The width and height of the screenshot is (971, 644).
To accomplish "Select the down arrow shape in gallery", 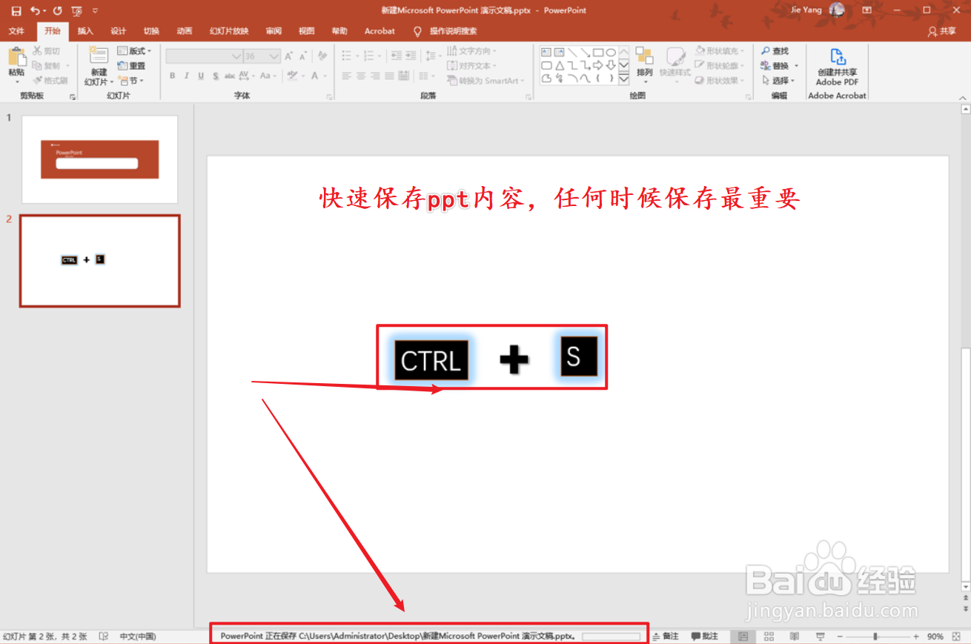I will coord(610,65).
